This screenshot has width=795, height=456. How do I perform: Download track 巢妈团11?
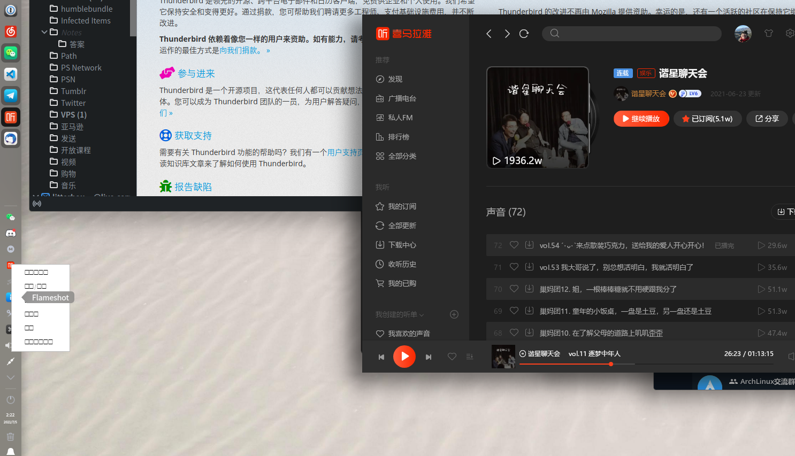[x=529, y=311]
